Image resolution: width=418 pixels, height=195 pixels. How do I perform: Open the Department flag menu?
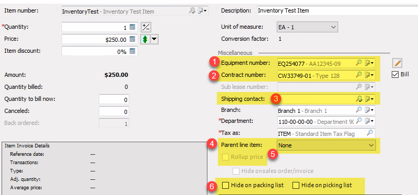click(x=370, y=121)
